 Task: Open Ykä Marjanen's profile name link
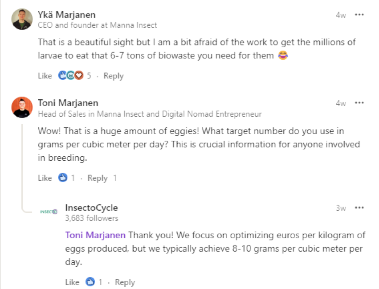click(67, 15)
